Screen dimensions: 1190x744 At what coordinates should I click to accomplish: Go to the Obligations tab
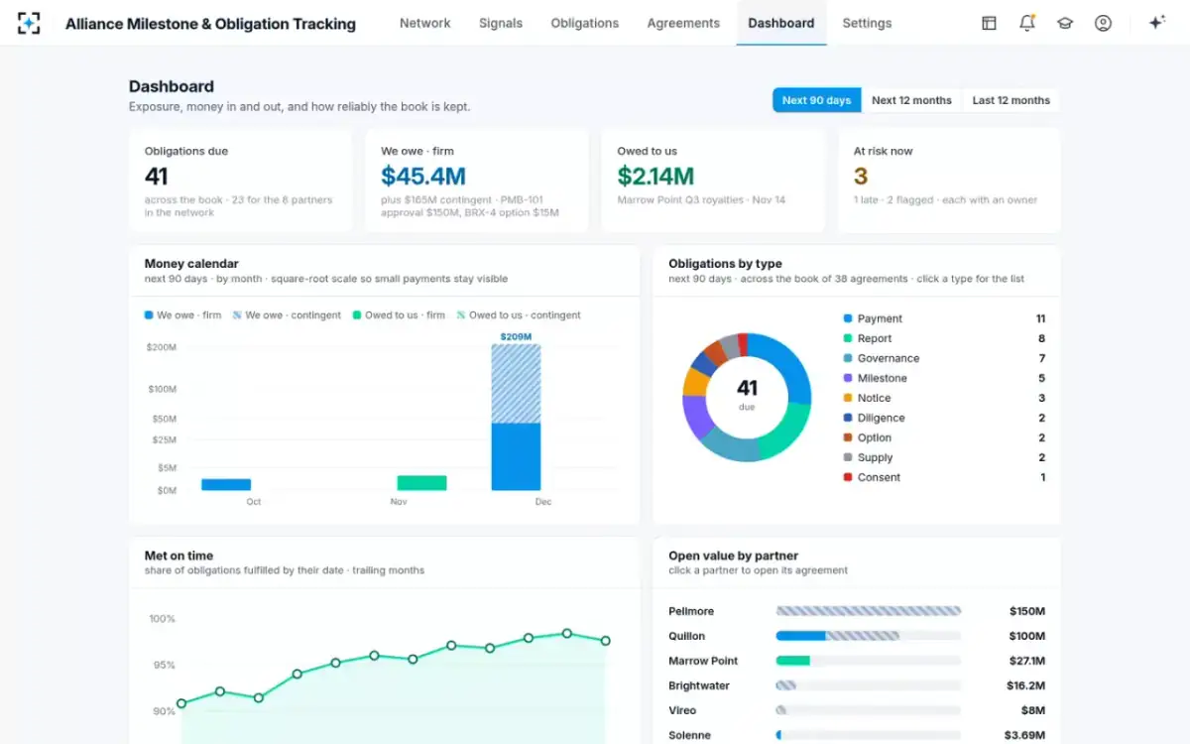pyautogui.click(x=585, y=23)
